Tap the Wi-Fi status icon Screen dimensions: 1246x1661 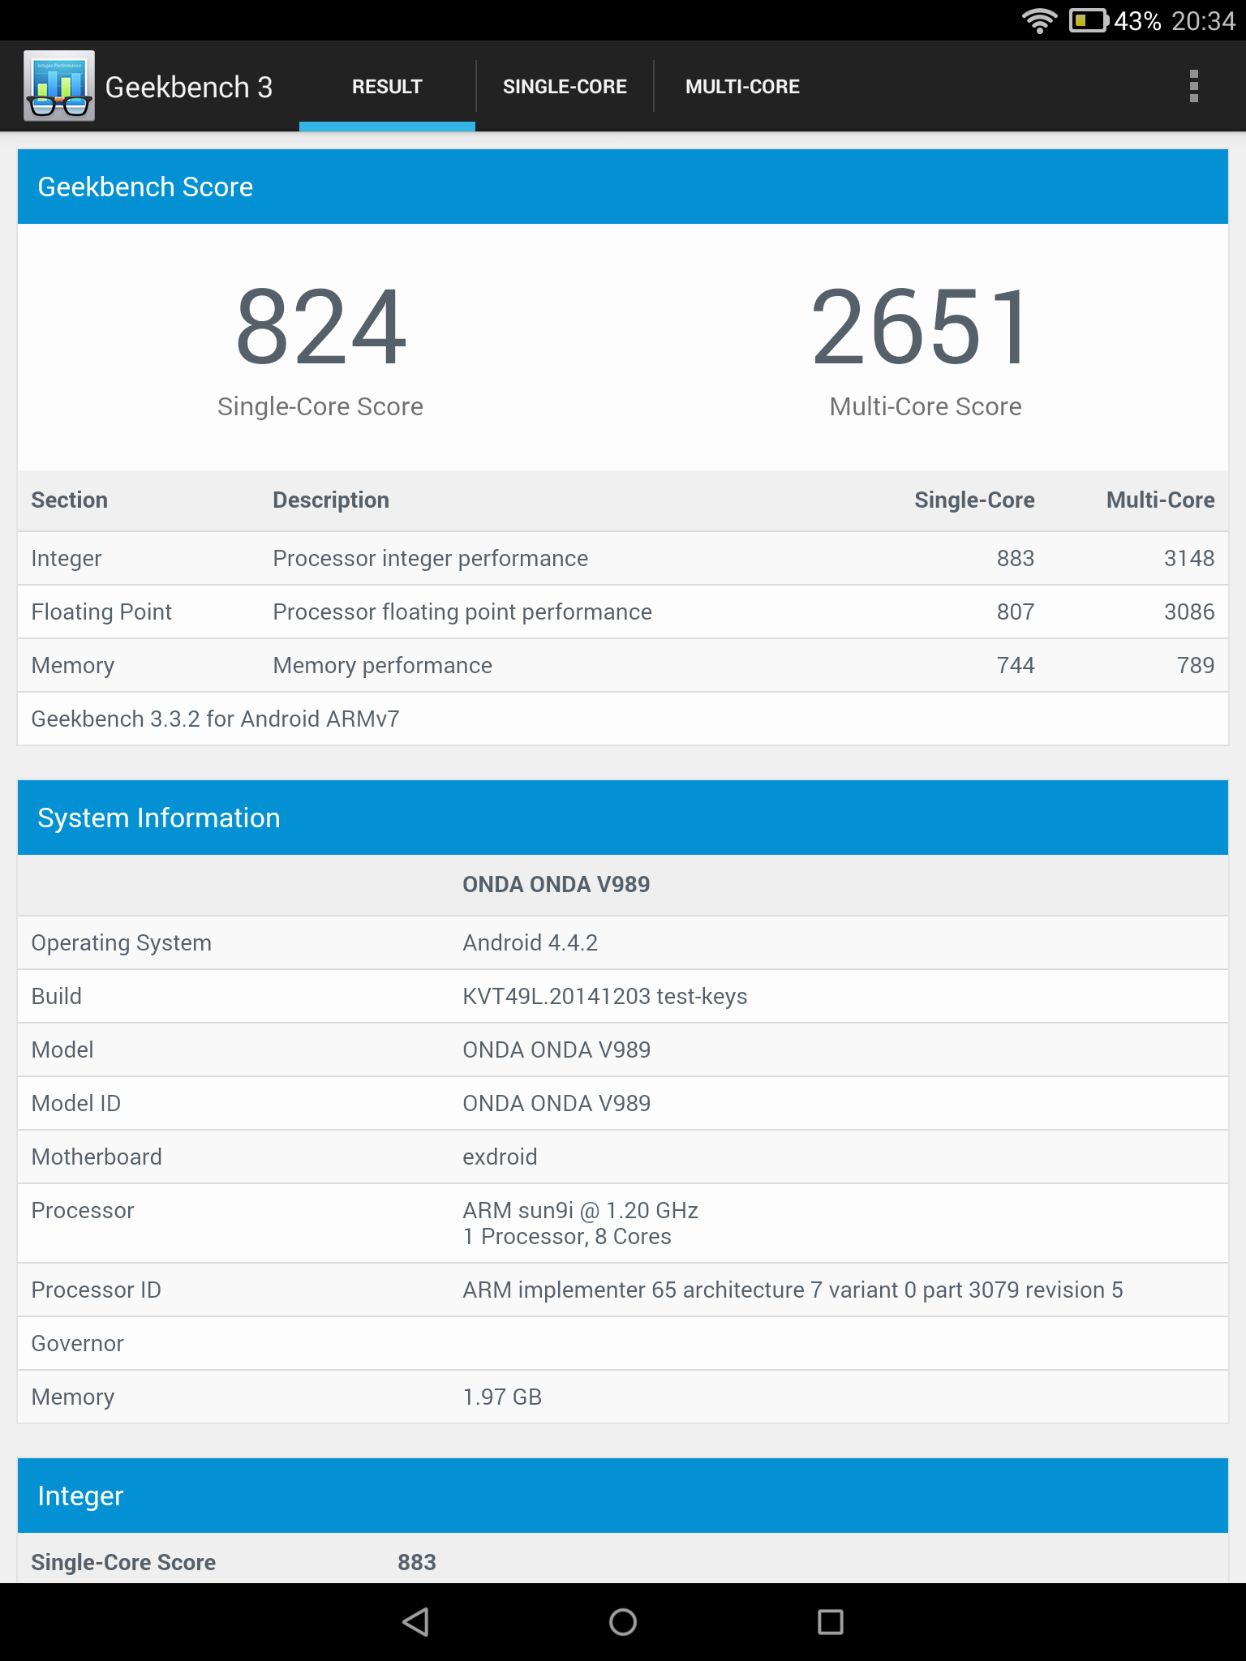[x=1039, y=20]
